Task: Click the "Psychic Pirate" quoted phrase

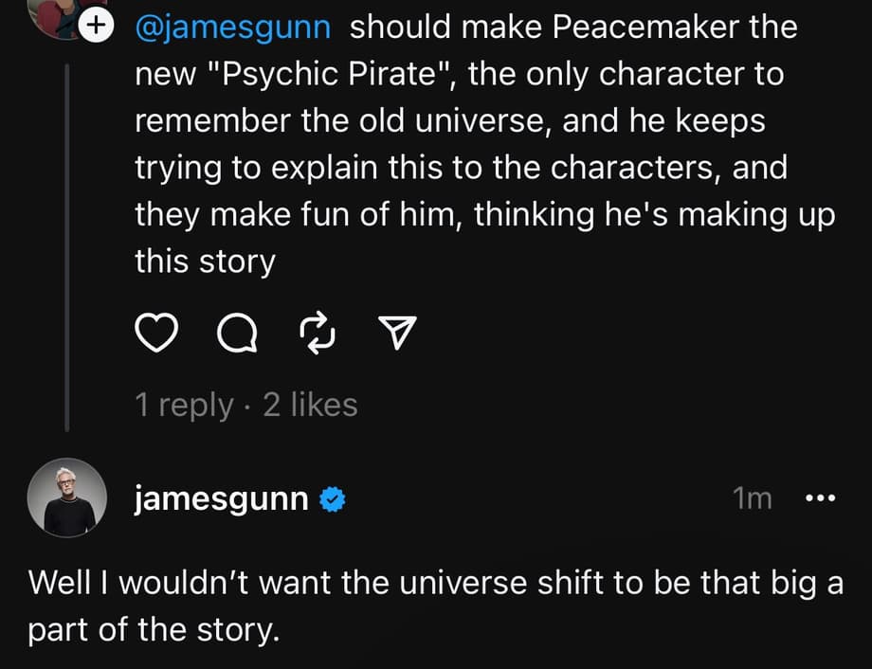Action: (325, 74)
